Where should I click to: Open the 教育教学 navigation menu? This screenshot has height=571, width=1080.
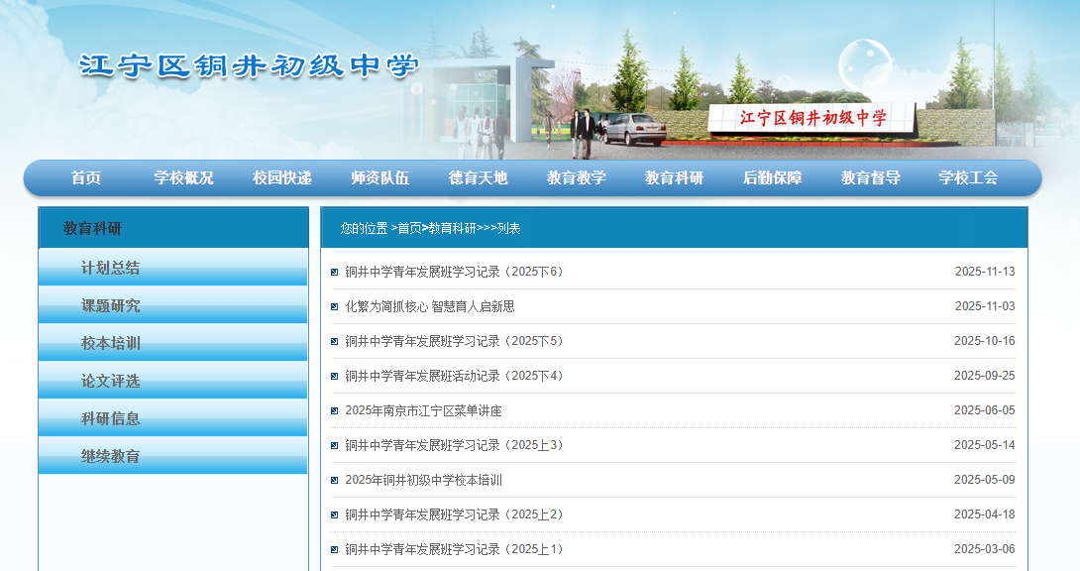[573, 177]
